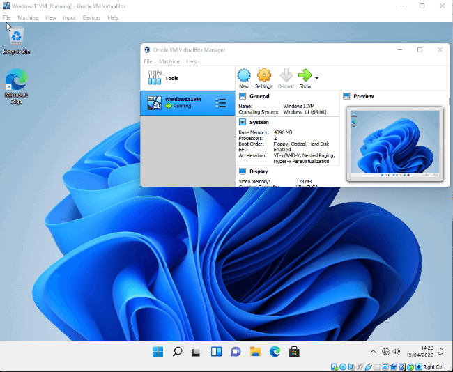Open the Show button dropdown arrow

pyautogui.click(x=316, y=78)
